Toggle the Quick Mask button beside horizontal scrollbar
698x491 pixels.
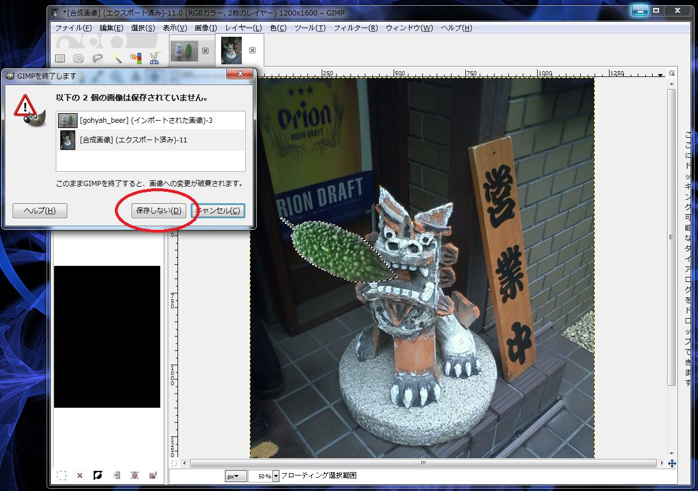click(x=174, y=463)
